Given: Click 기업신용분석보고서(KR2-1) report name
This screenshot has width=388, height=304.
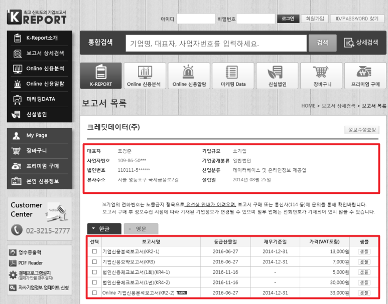Looking at the screenshot, I should click(131, 251).
